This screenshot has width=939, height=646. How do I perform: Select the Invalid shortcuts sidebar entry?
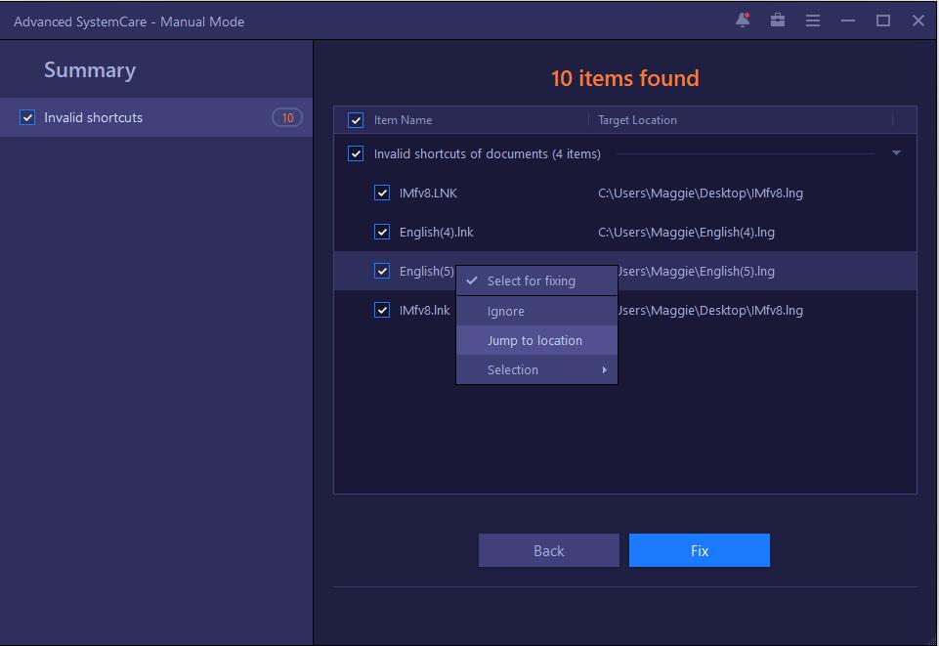pyautogui.click(x=155, y=117)
